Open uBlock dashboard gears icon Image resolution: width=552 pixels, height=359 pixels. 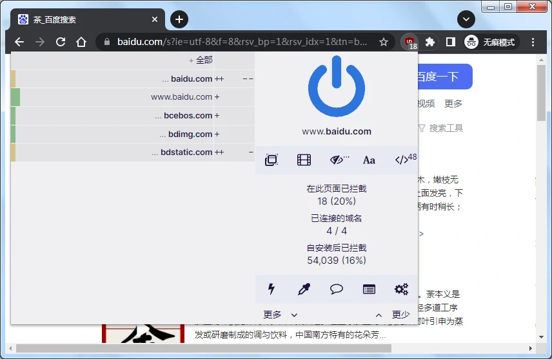point(402,290)
